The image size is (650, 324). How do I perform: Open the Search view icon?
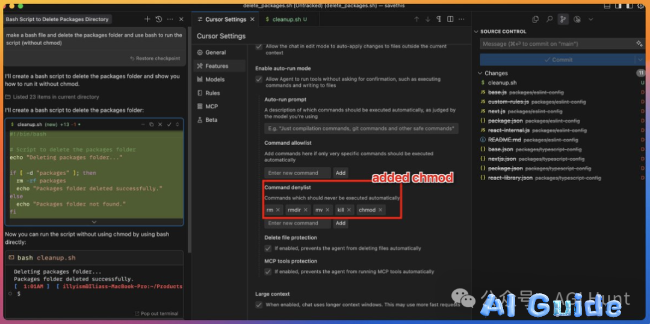click(x=549, y=19)
